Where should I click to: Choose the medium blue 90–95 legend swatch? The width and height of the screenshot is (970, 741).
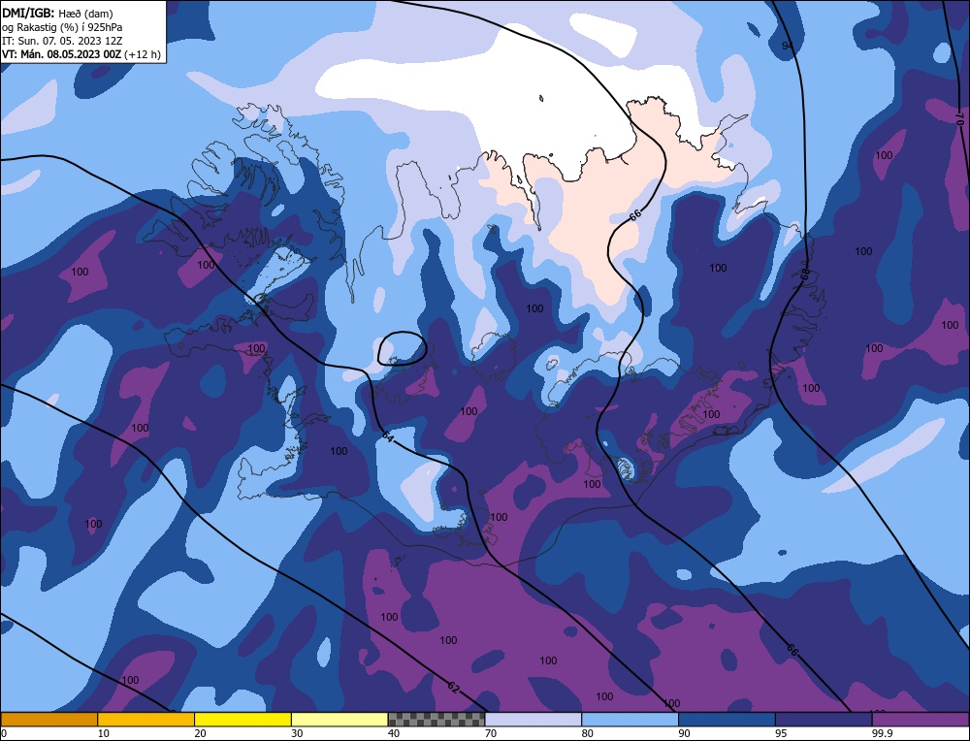click(727, 719)
